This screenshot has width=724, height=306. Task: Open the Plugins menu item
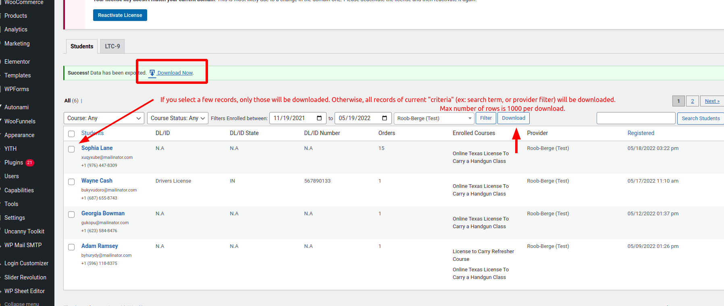[x=14, y=162]
